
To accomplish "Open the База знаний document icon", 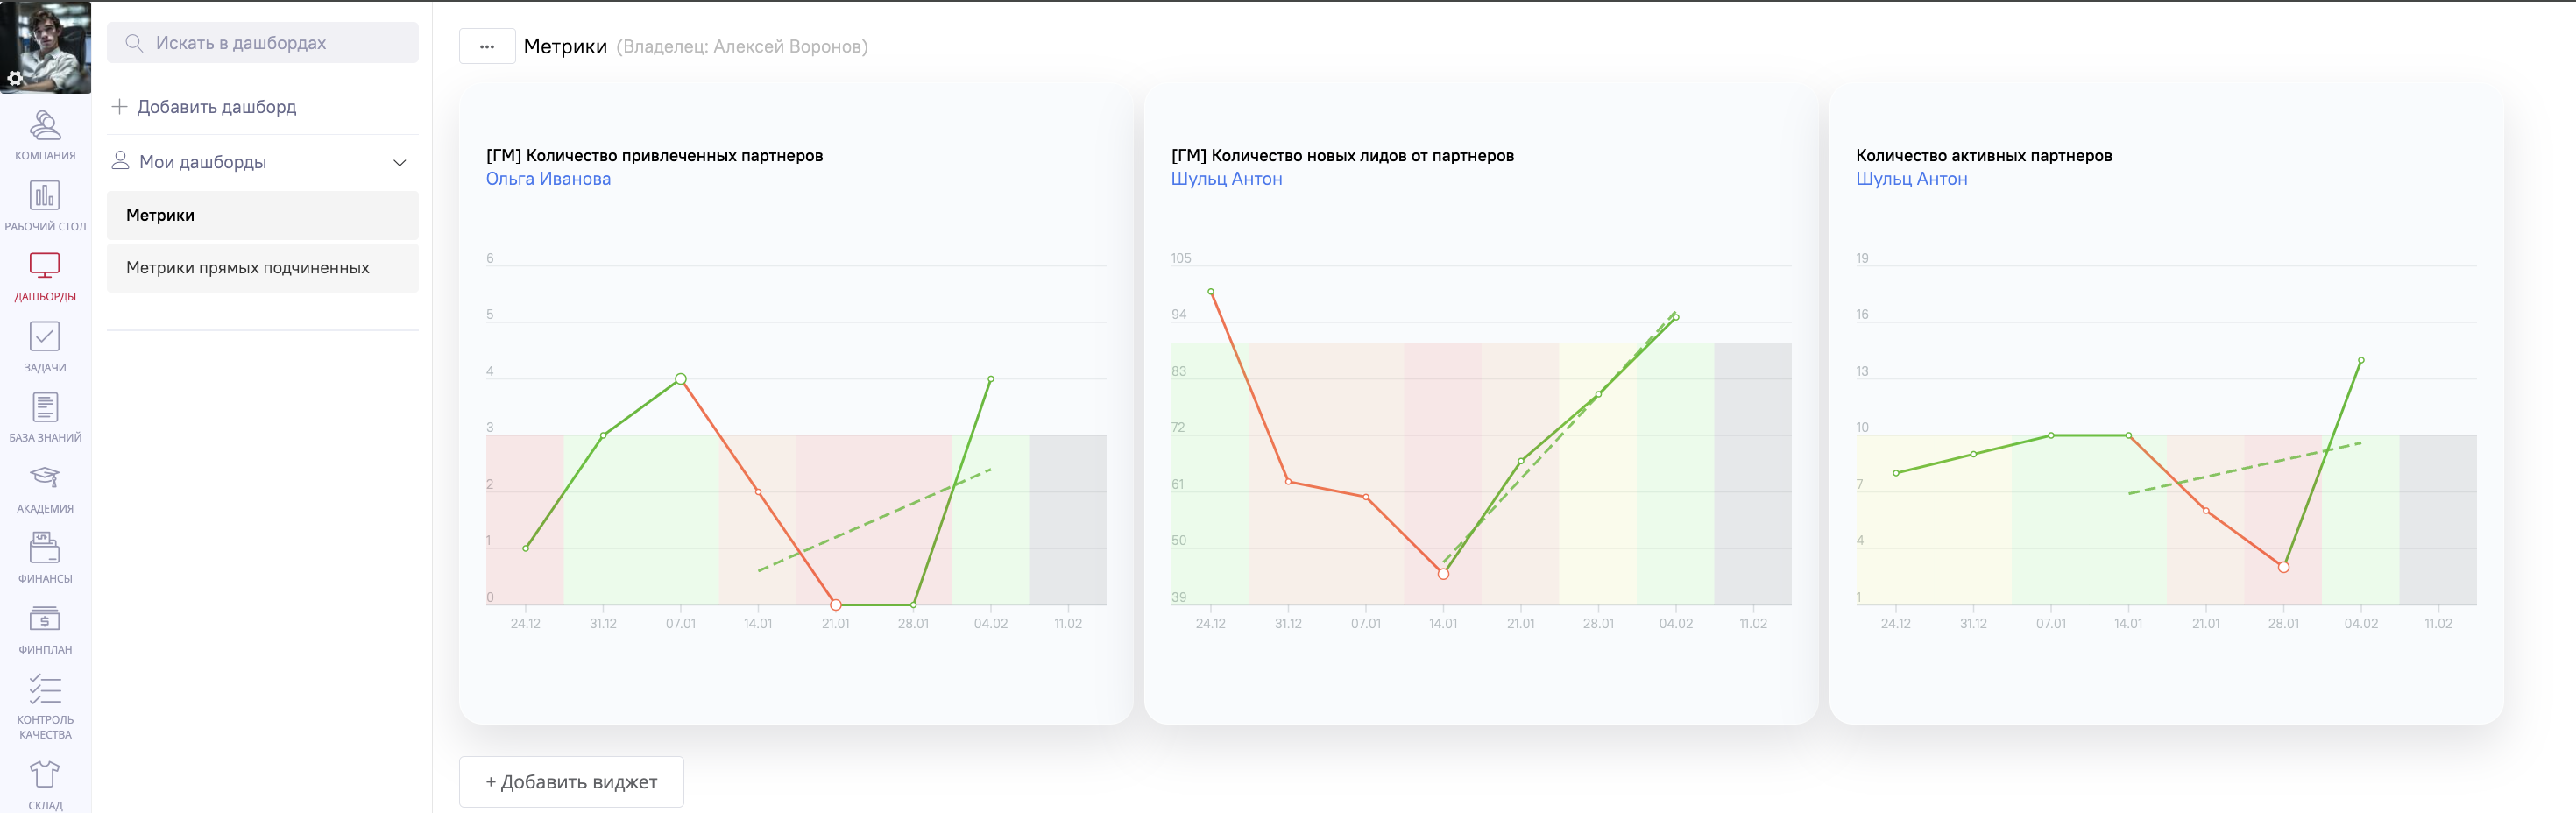I will [45, 407].
